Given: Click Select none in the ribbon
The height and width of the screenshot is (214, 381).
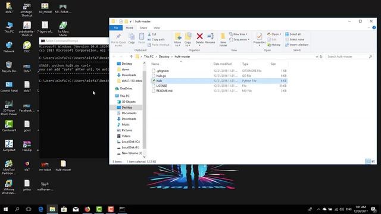Looking at the screenshot, I should pyautogui.click(x=295, y=39).
